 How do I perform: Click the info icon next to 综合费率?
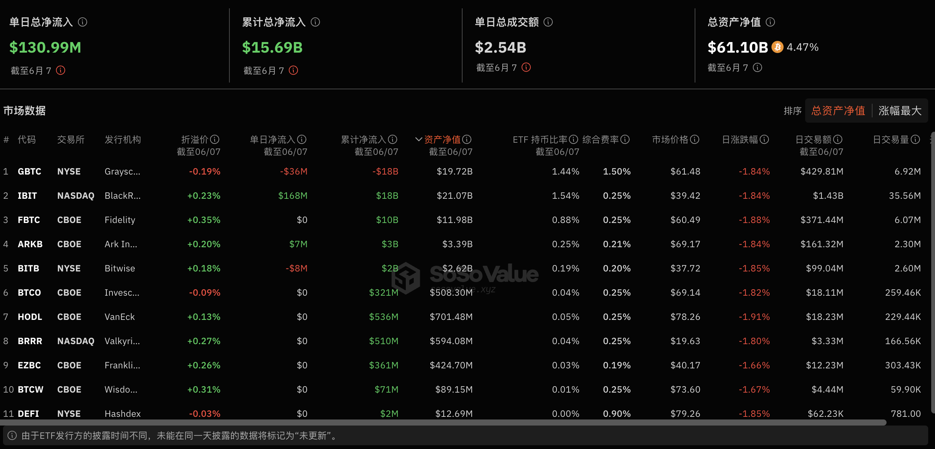(625, 139)
